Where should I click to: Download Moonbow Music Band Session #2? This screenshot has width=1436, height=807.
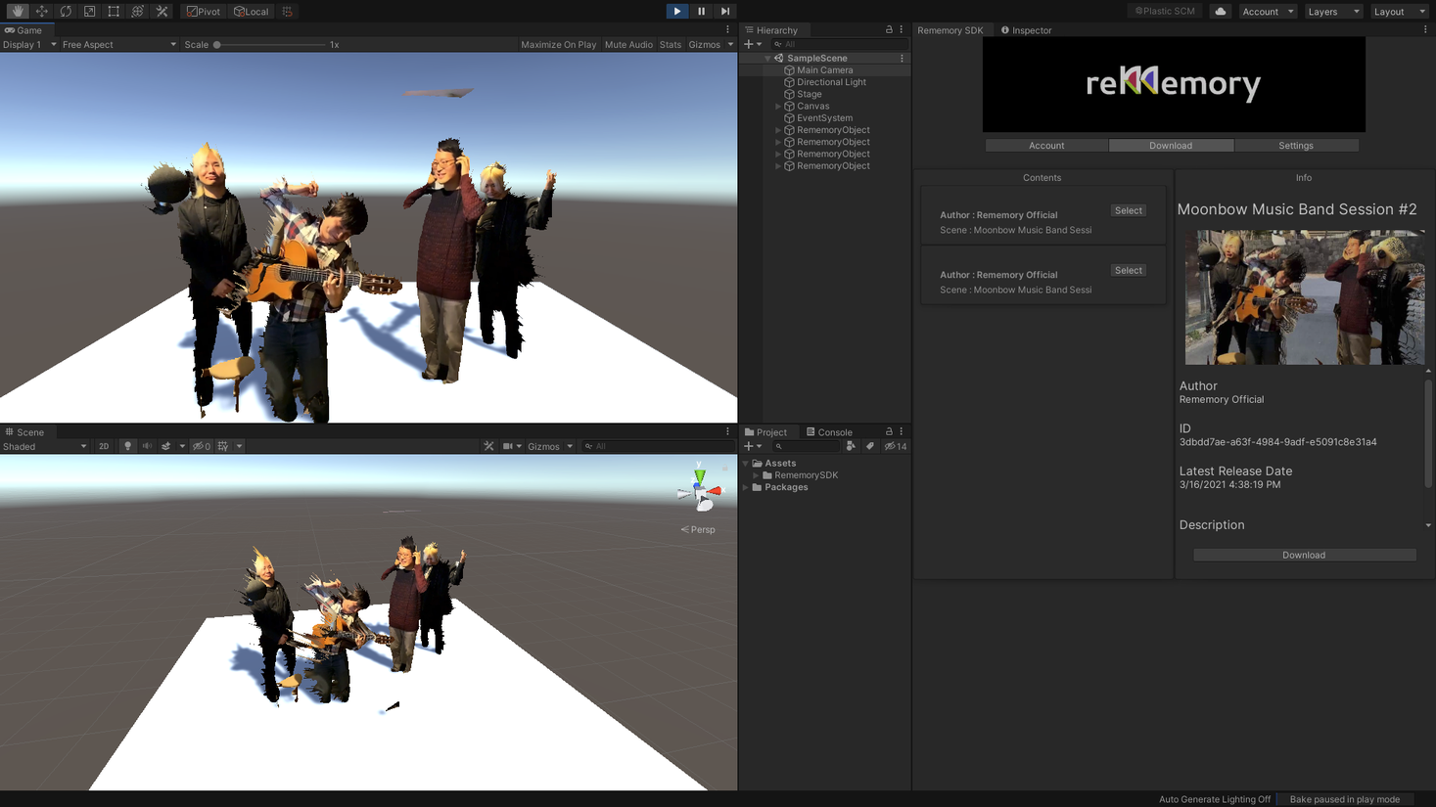(1303, 555)
